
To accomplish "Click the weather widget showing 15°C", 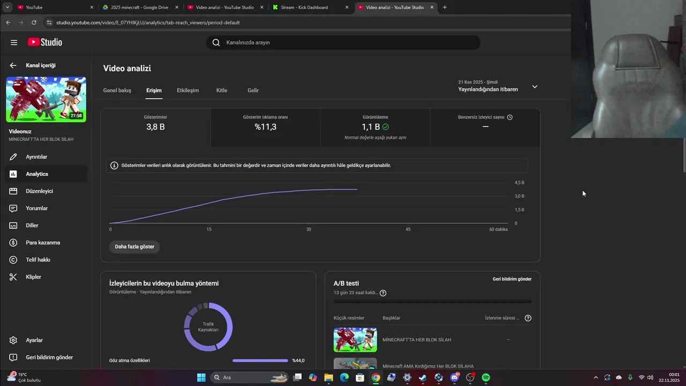I will 24,377.
